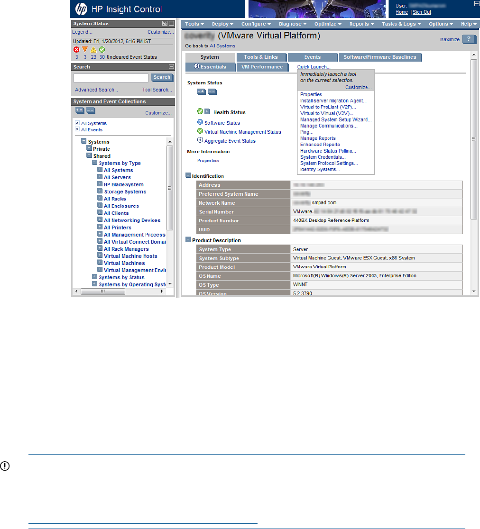The height and width of the screenshot is (529, 480).
Task: Select HP BladeSystem tree item
Action: 124,184
